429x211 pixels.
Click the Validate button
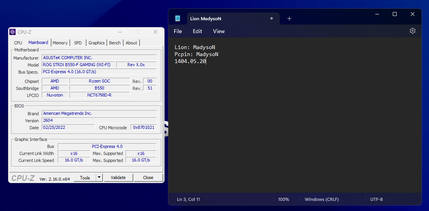coord(118,178)
